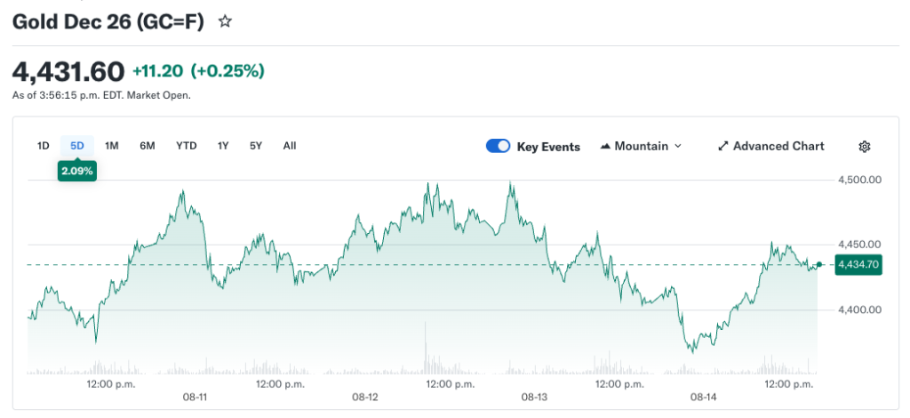Toggle the Key Events switch off

point(498,146)
